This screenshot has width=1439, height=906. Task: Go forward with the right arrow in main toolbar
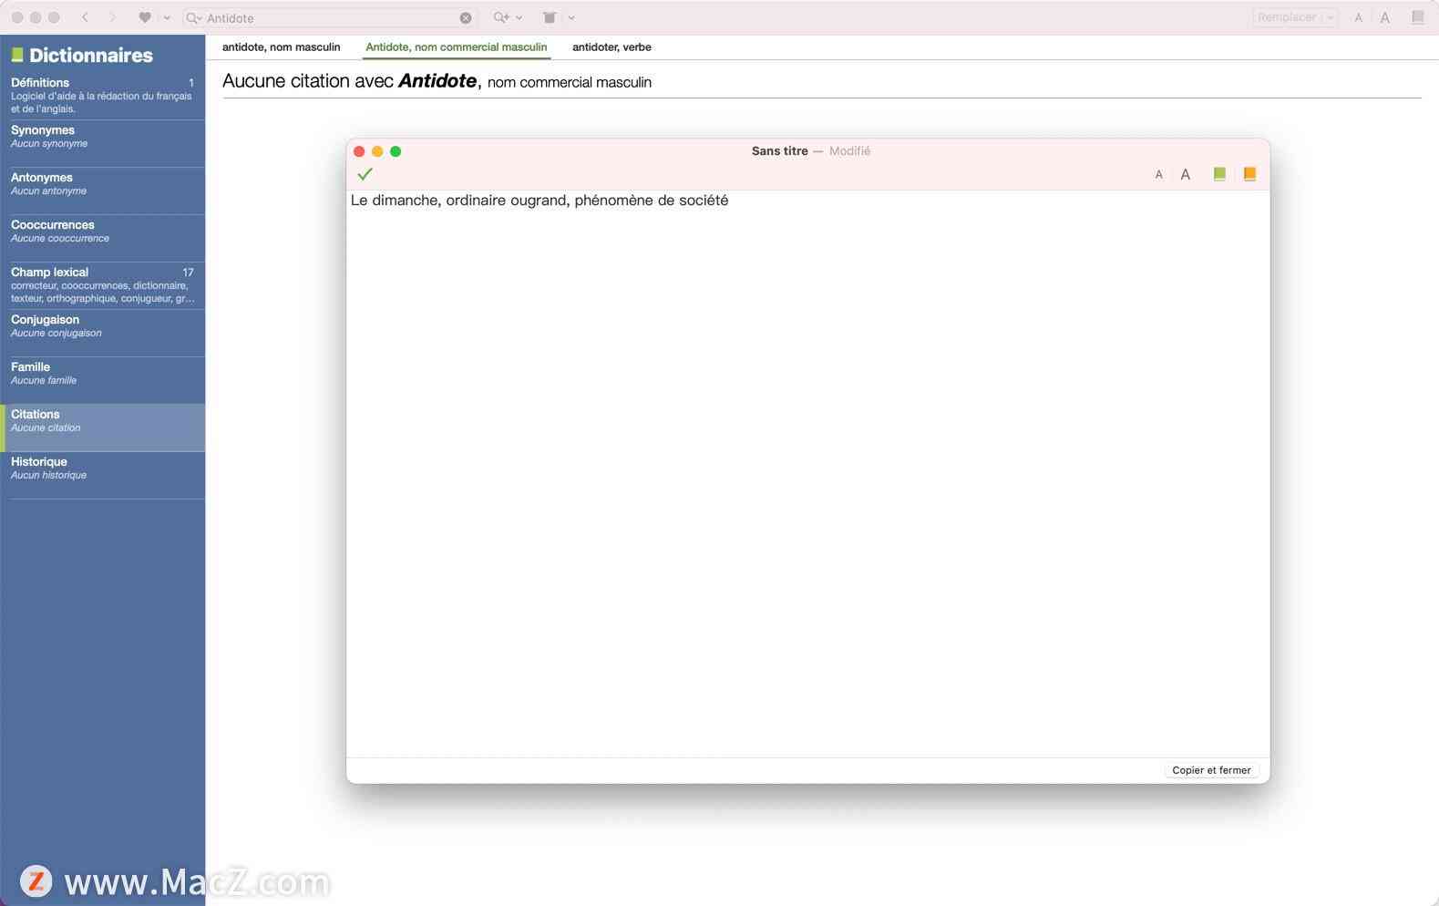pyautogui.click(x=112, y=17)
